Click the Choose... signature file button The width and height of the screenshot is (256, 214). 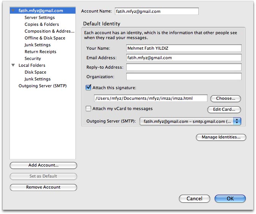pyautogui.click(x=226, y=99)
